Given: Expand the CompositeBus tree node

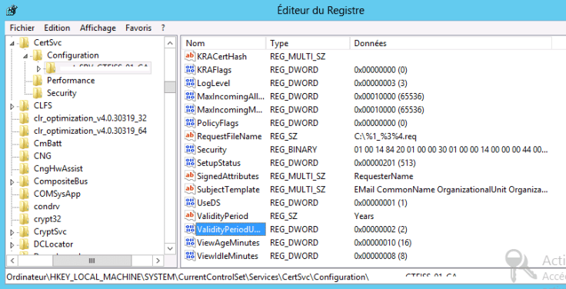Looking at the screenshot, I should tap(12, 182).
